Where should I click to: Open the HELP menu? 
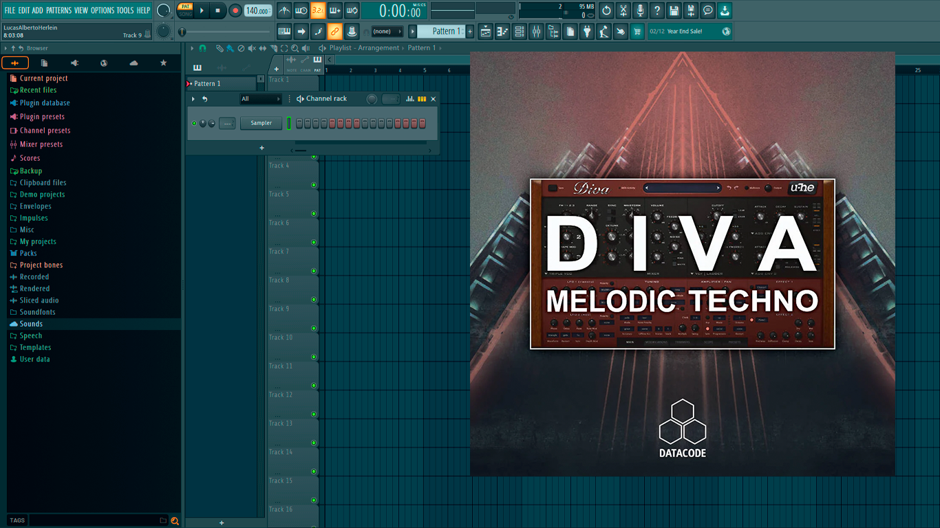pos(143,10)
